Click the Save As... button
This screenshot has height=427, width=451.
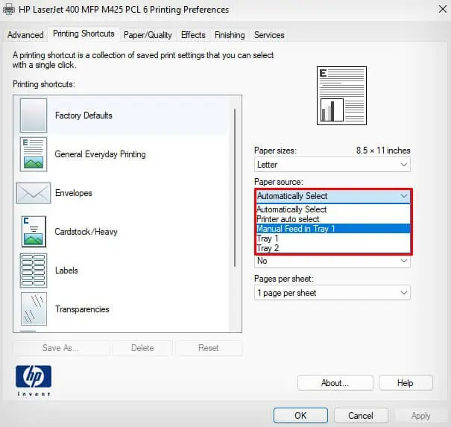click(x=60, y=348)
